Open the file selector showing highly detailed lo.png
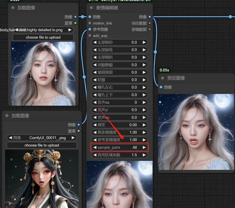Image resolution: width=235 pixels, height=208 pixels. point(43,30)
